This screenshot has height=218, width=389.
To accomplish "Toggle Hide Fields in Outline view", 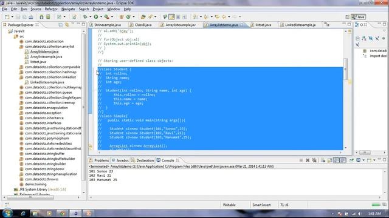I will 370,38.
